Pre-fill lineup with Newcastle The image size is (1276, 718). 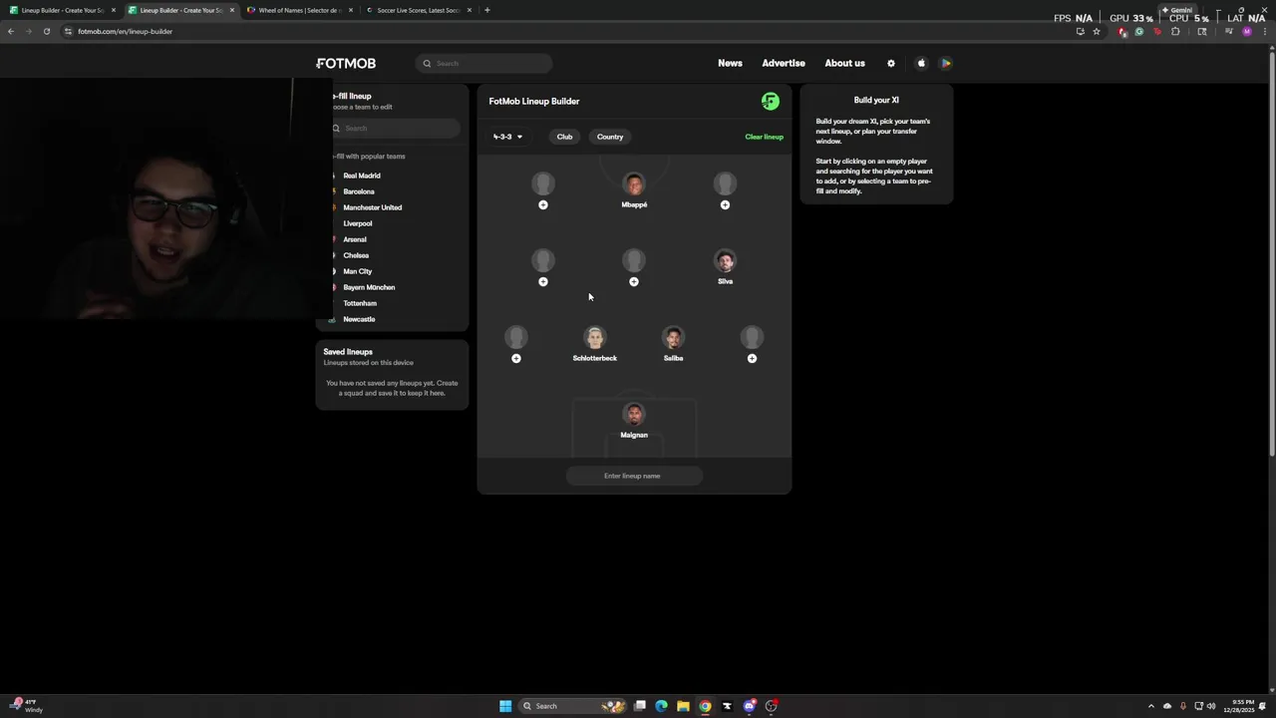358,319
